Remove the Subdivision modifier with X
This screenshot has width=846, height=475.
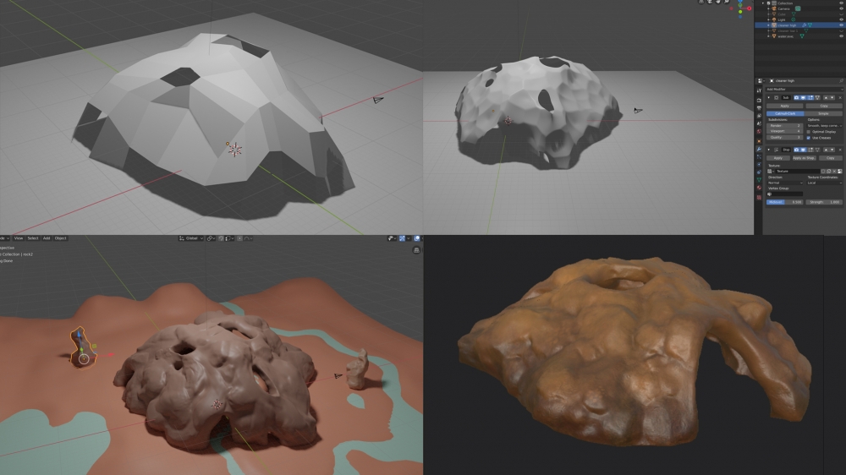click(x=841, y=98)
